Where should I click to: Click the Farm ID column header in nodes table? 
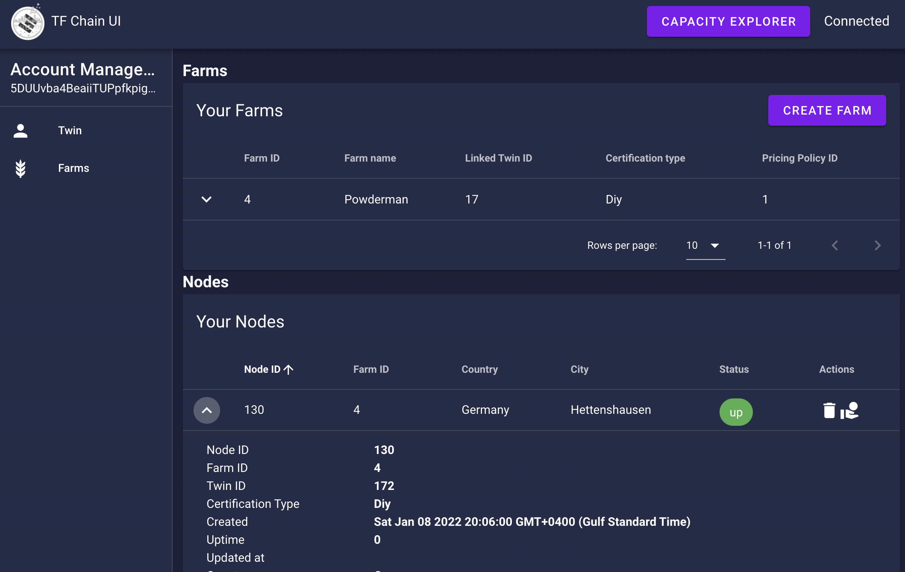370,369
